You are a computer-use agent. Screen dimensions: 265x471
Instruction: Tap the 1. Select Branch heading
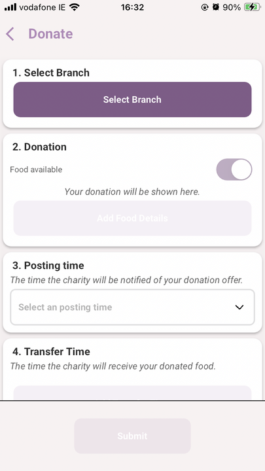tap(51, 73)
